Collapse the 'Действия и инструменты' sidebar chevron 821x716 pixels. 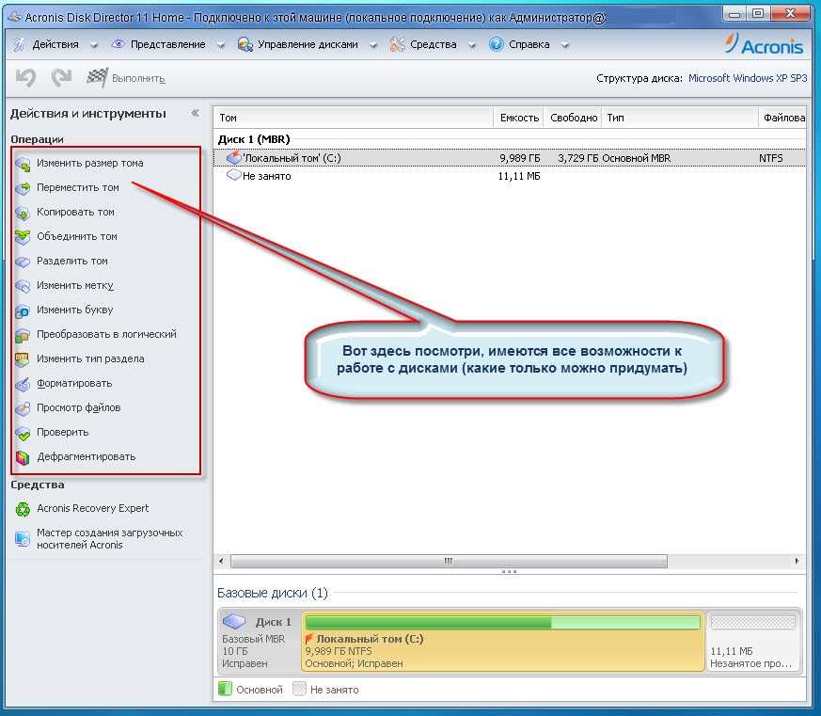tap(196, 113)
